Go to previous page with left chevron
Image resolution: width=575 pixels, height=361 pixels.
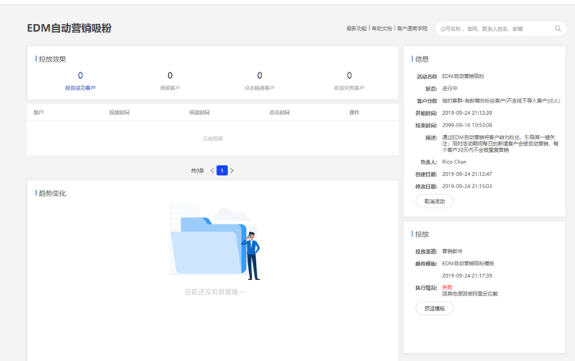(212, 170)
